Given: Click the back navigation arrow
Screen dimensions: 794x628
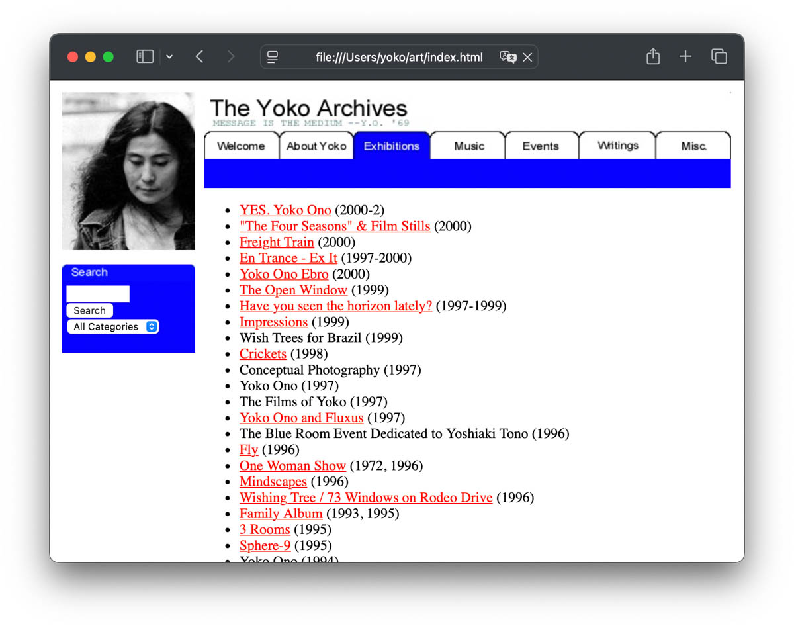Looking at the screenshot, I should click(x=199, y=56).
